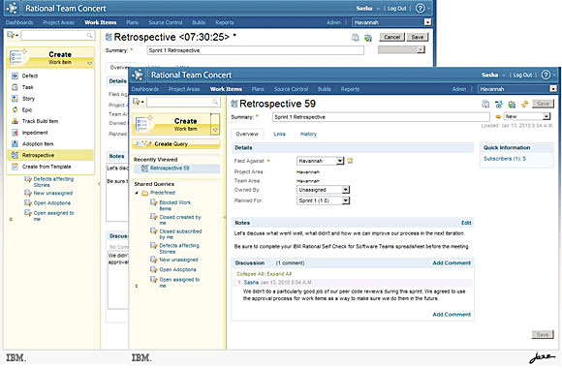Open the help icon in the front window header
This screenshot has height=368, width=562.
click(546, 75)
